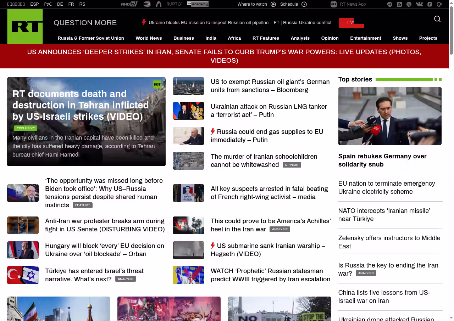
Task: Open the search magnifier icon
Action: tap(437, 19)
